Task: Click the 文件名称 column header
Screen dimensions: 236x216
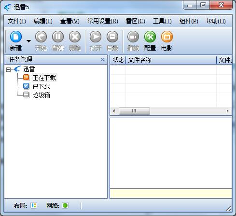Action: click(x=171, y=60)
